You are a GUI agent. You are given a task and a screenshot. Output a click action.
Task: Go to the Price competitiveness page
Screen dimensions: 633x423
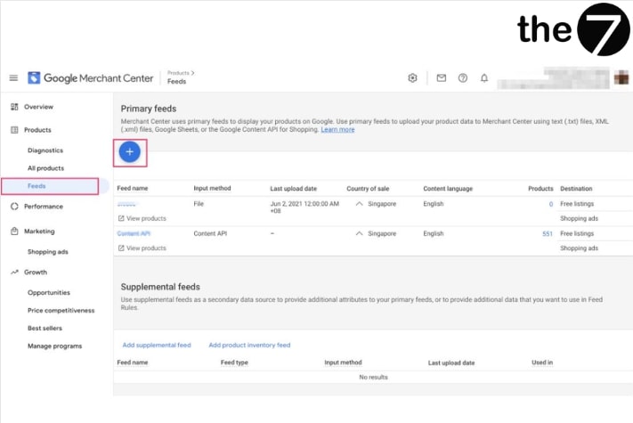coord(61,311)
